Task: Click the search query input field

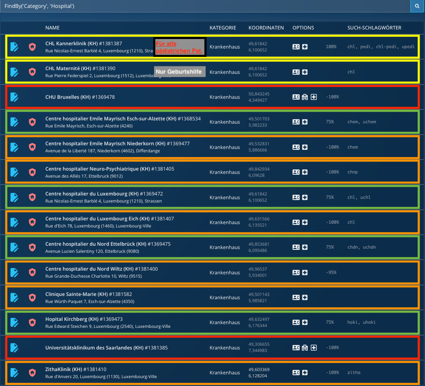Action: (x=205, y=6)
